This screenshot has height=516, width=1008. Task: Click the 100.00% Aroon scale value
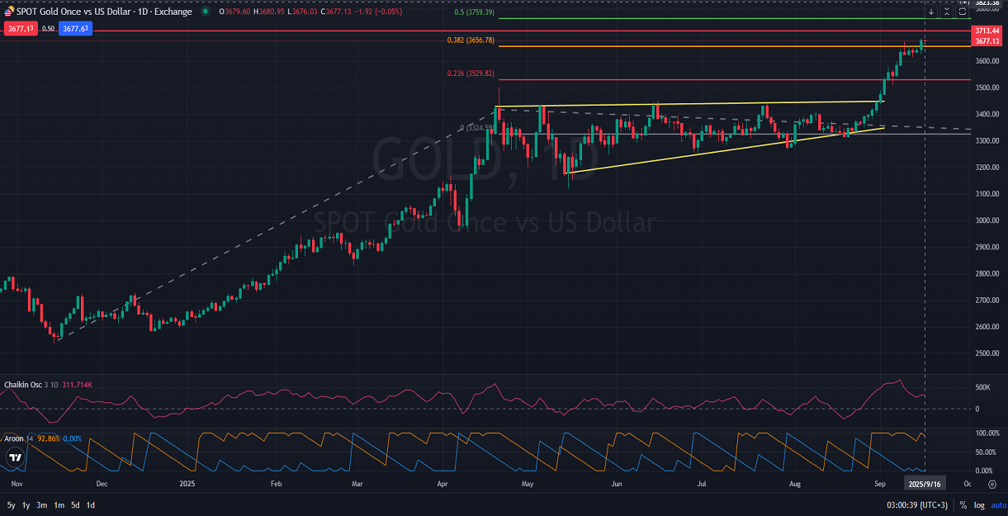[x=988, y=433]
